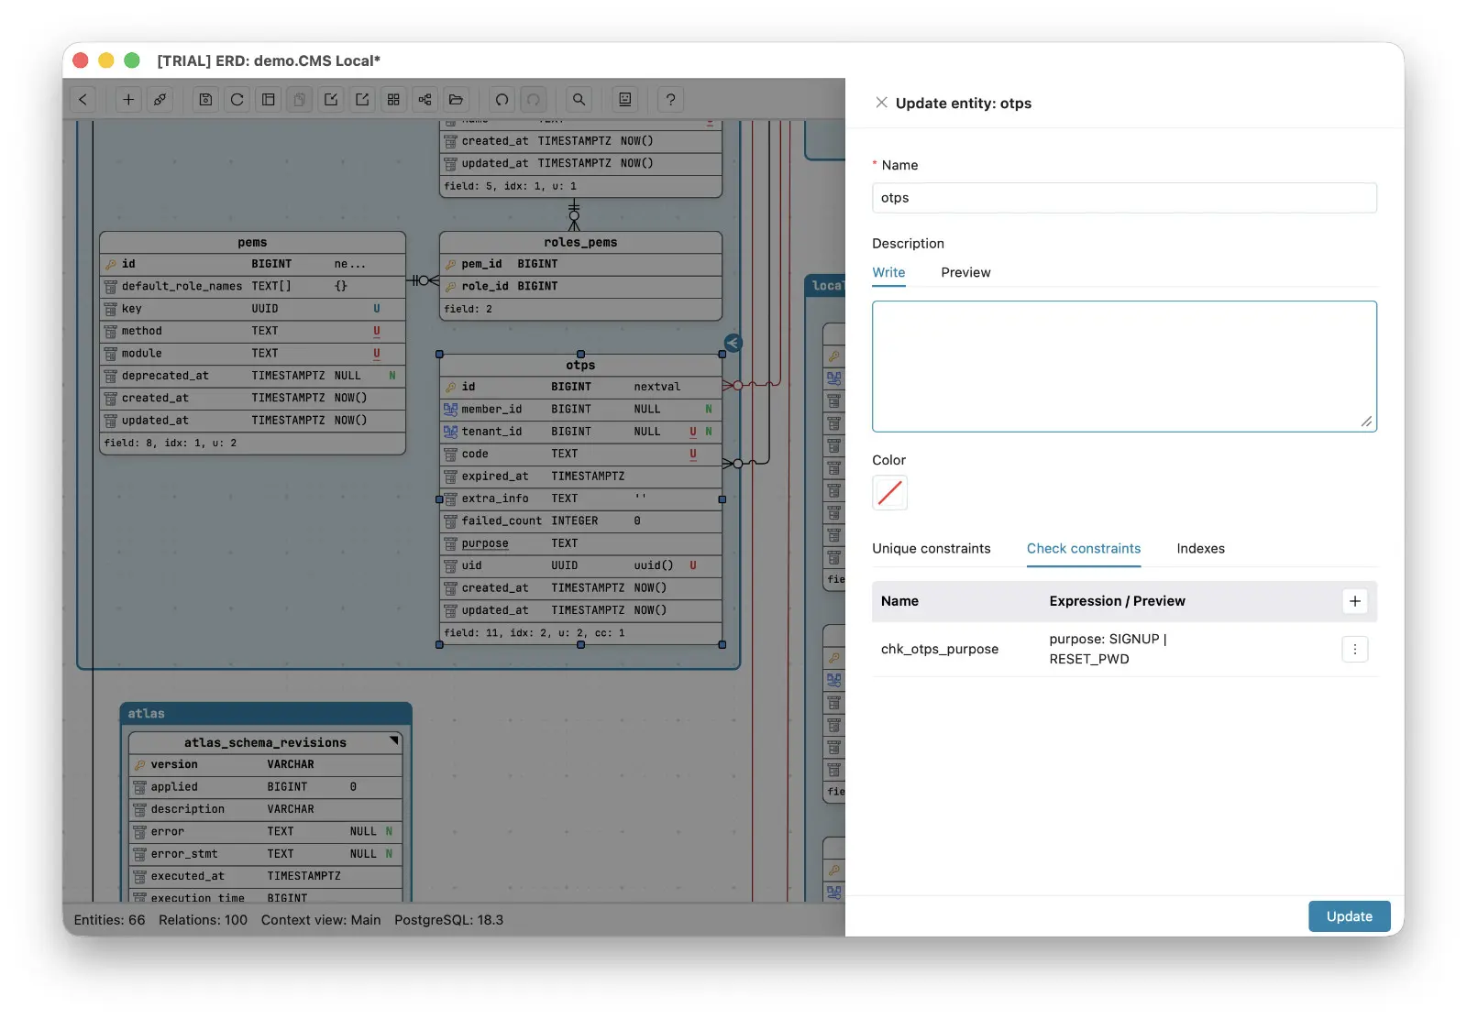Click key icon of roles_pems pem_id

coord(450,264)
